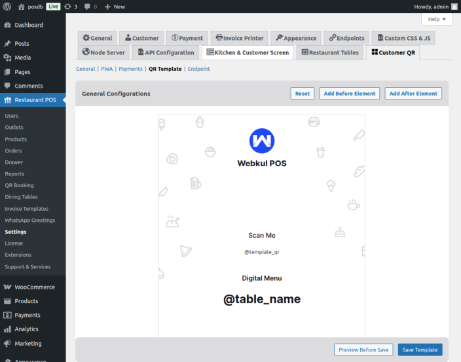Image resolution: width=461 pixels, height=362 pixels.
Task: Open Dining Tables submenu item
Action: pyautogui.click(x=21, y=197)
